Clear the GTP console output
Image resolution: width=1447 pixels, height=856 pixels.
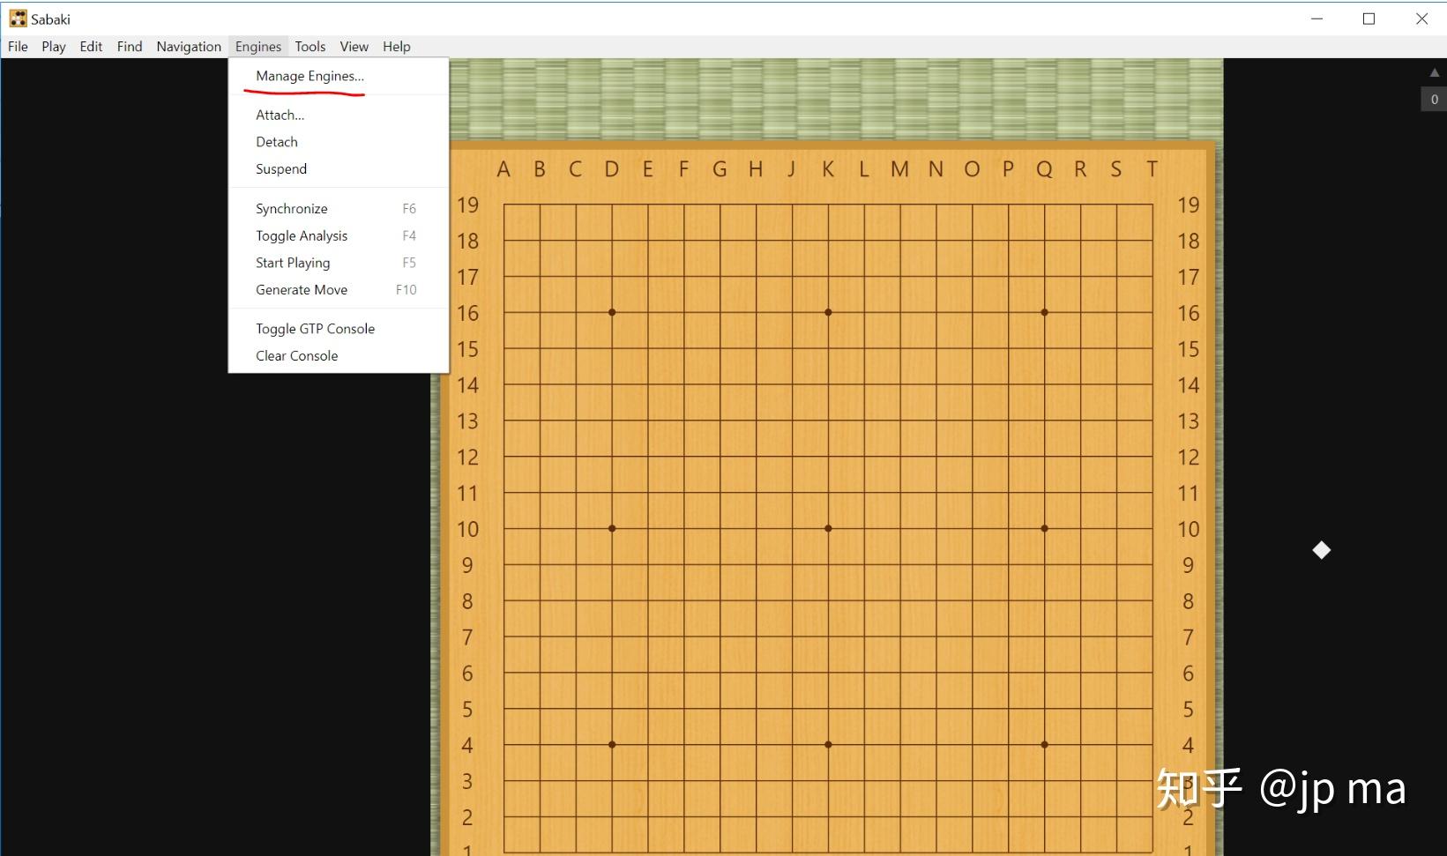tap(296, 355)
